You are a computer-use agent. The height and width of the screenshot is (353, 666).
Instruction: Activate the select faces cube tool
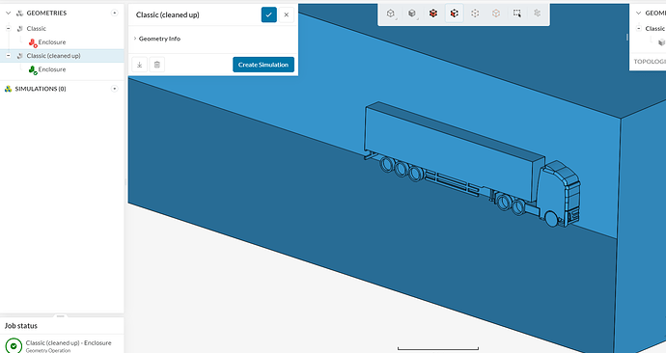coord(454,14)
